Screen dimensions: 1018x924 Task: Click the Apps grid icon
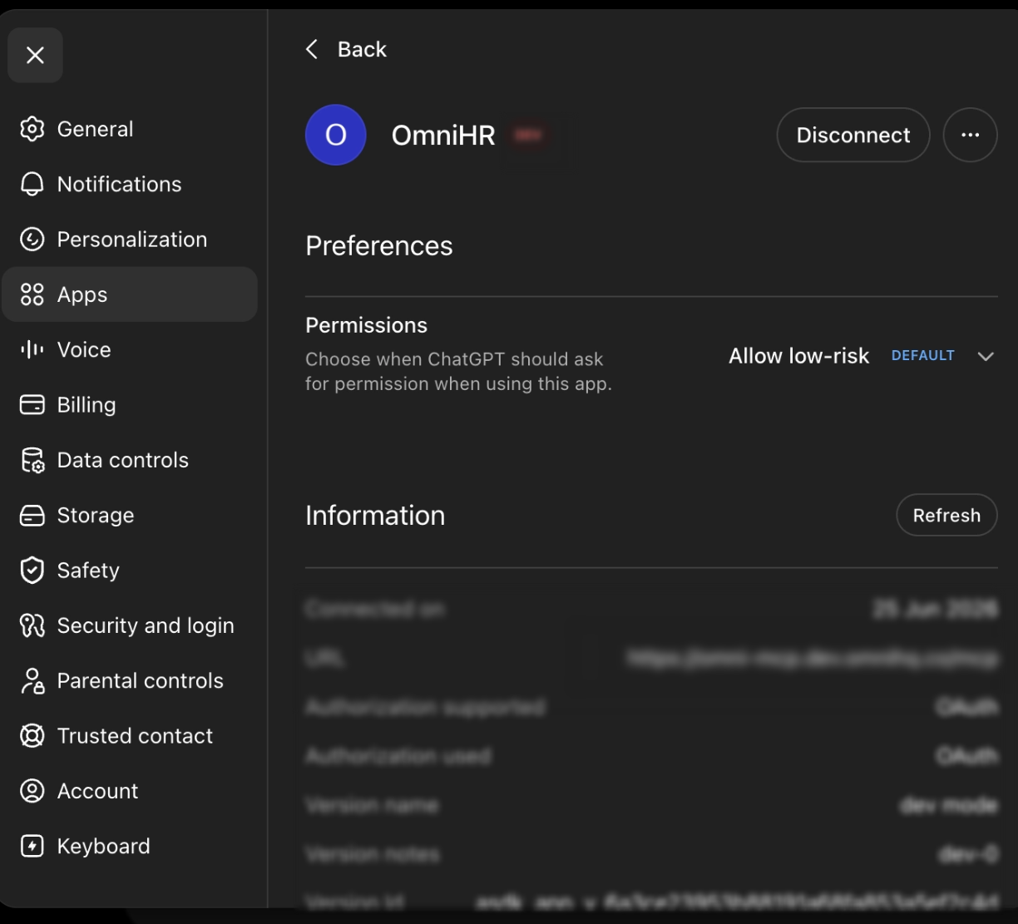point(32,294)
